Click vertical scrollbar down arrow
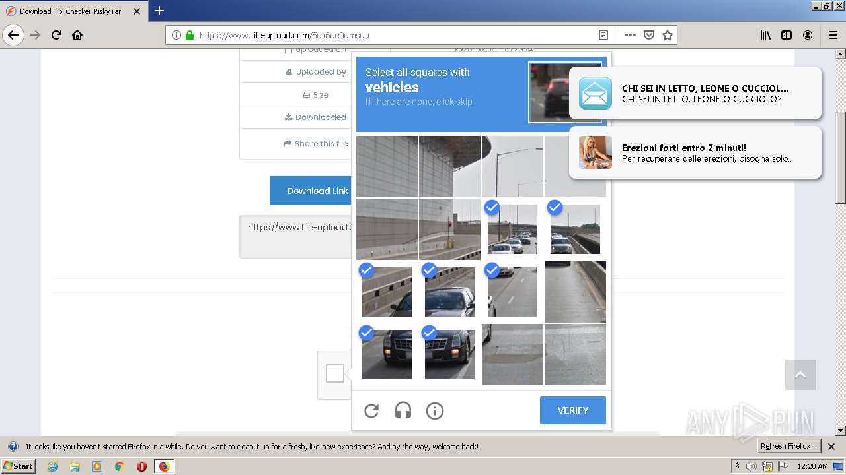Viewport: 846px width, 475px height. [841, 431]
